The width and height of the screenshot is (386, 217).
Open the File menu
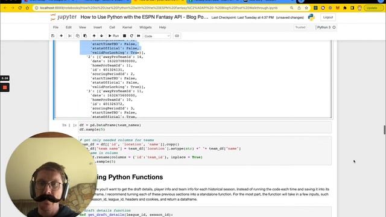[55, 27]
